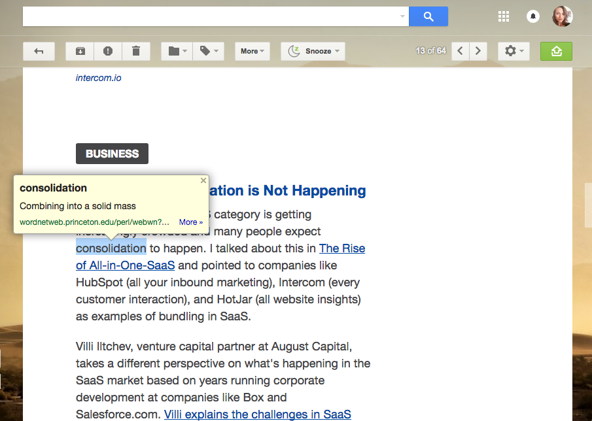Open search options dropdown arrow in search box
Image resolution: width=592 pixels, height=421 pixels.
402,16
